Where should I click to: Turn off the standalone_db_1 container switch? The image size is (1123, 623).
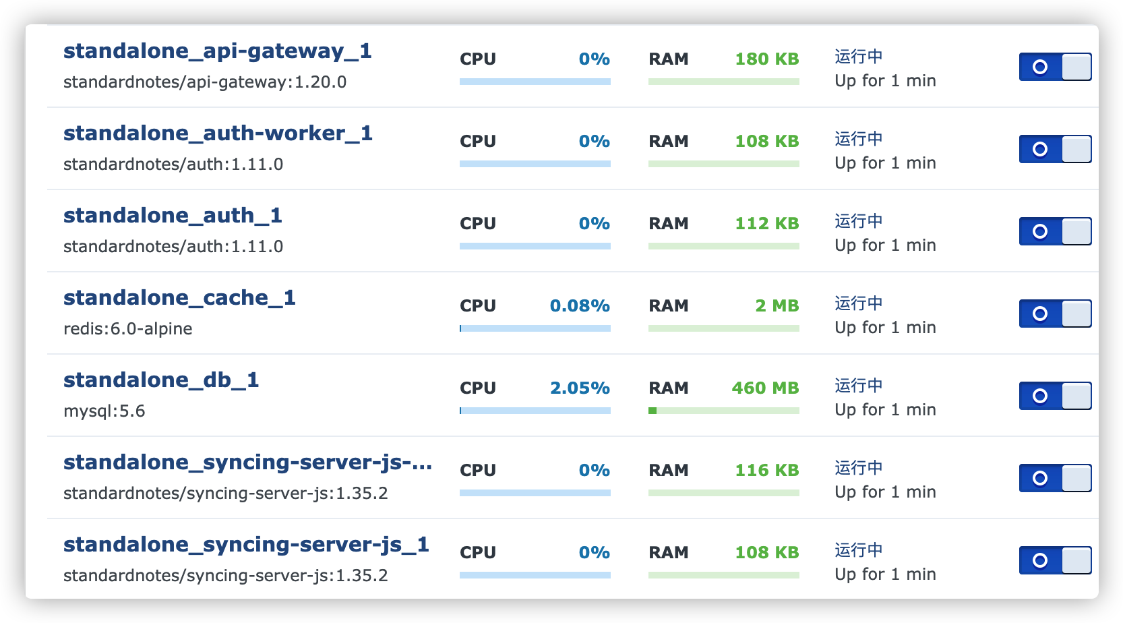pyautogui.click(x=1055, y=396)
